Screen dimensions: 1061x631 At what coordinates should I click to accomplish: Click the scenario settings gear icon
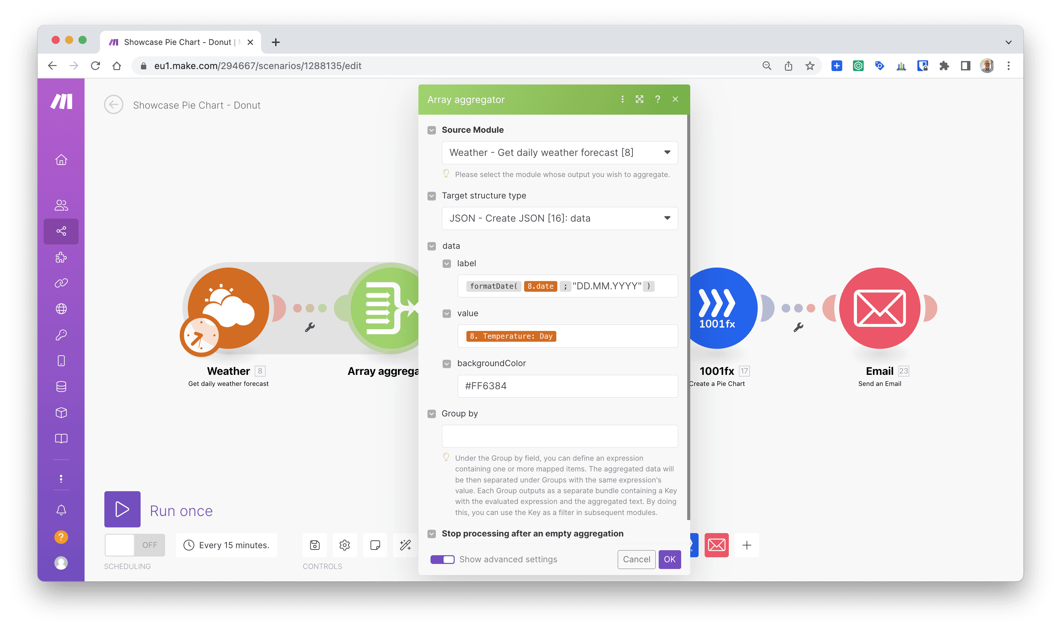point(345,545)
